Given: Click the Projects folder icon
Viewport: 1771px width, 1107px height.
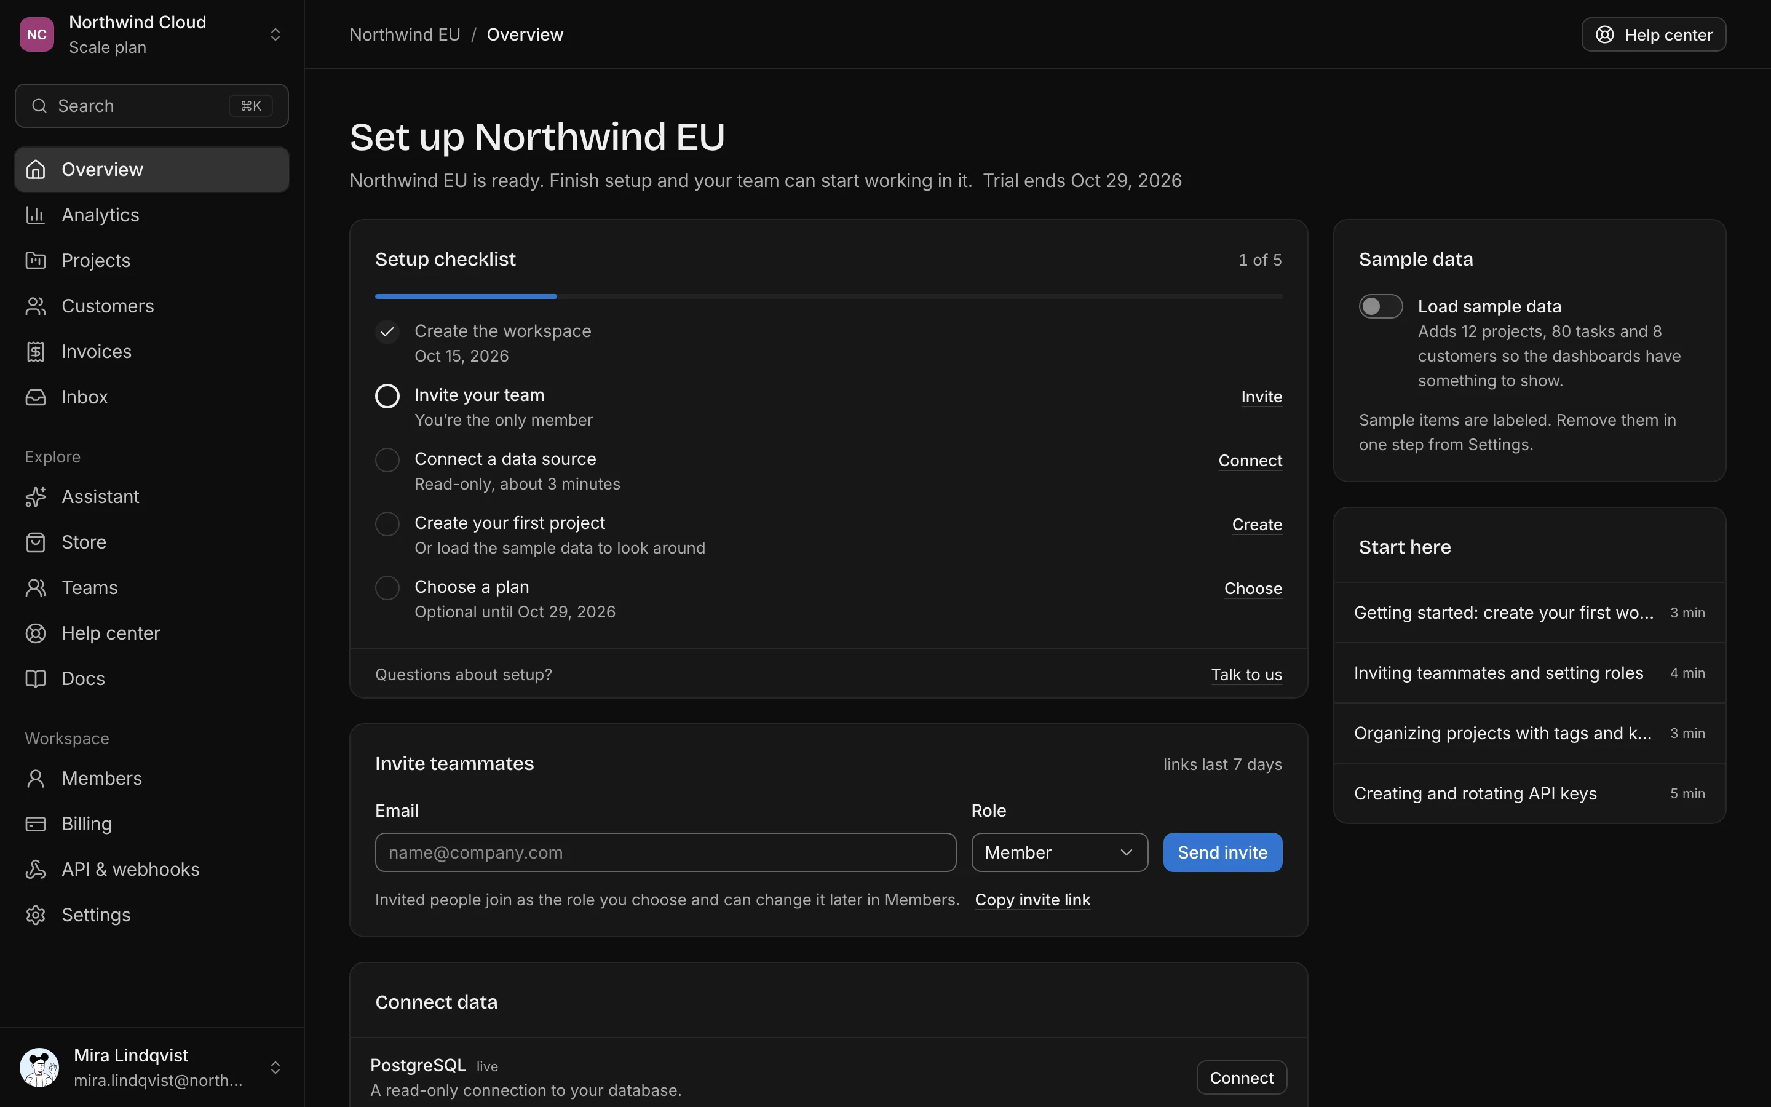Looking at the screenshot, I should pos(36,261).
